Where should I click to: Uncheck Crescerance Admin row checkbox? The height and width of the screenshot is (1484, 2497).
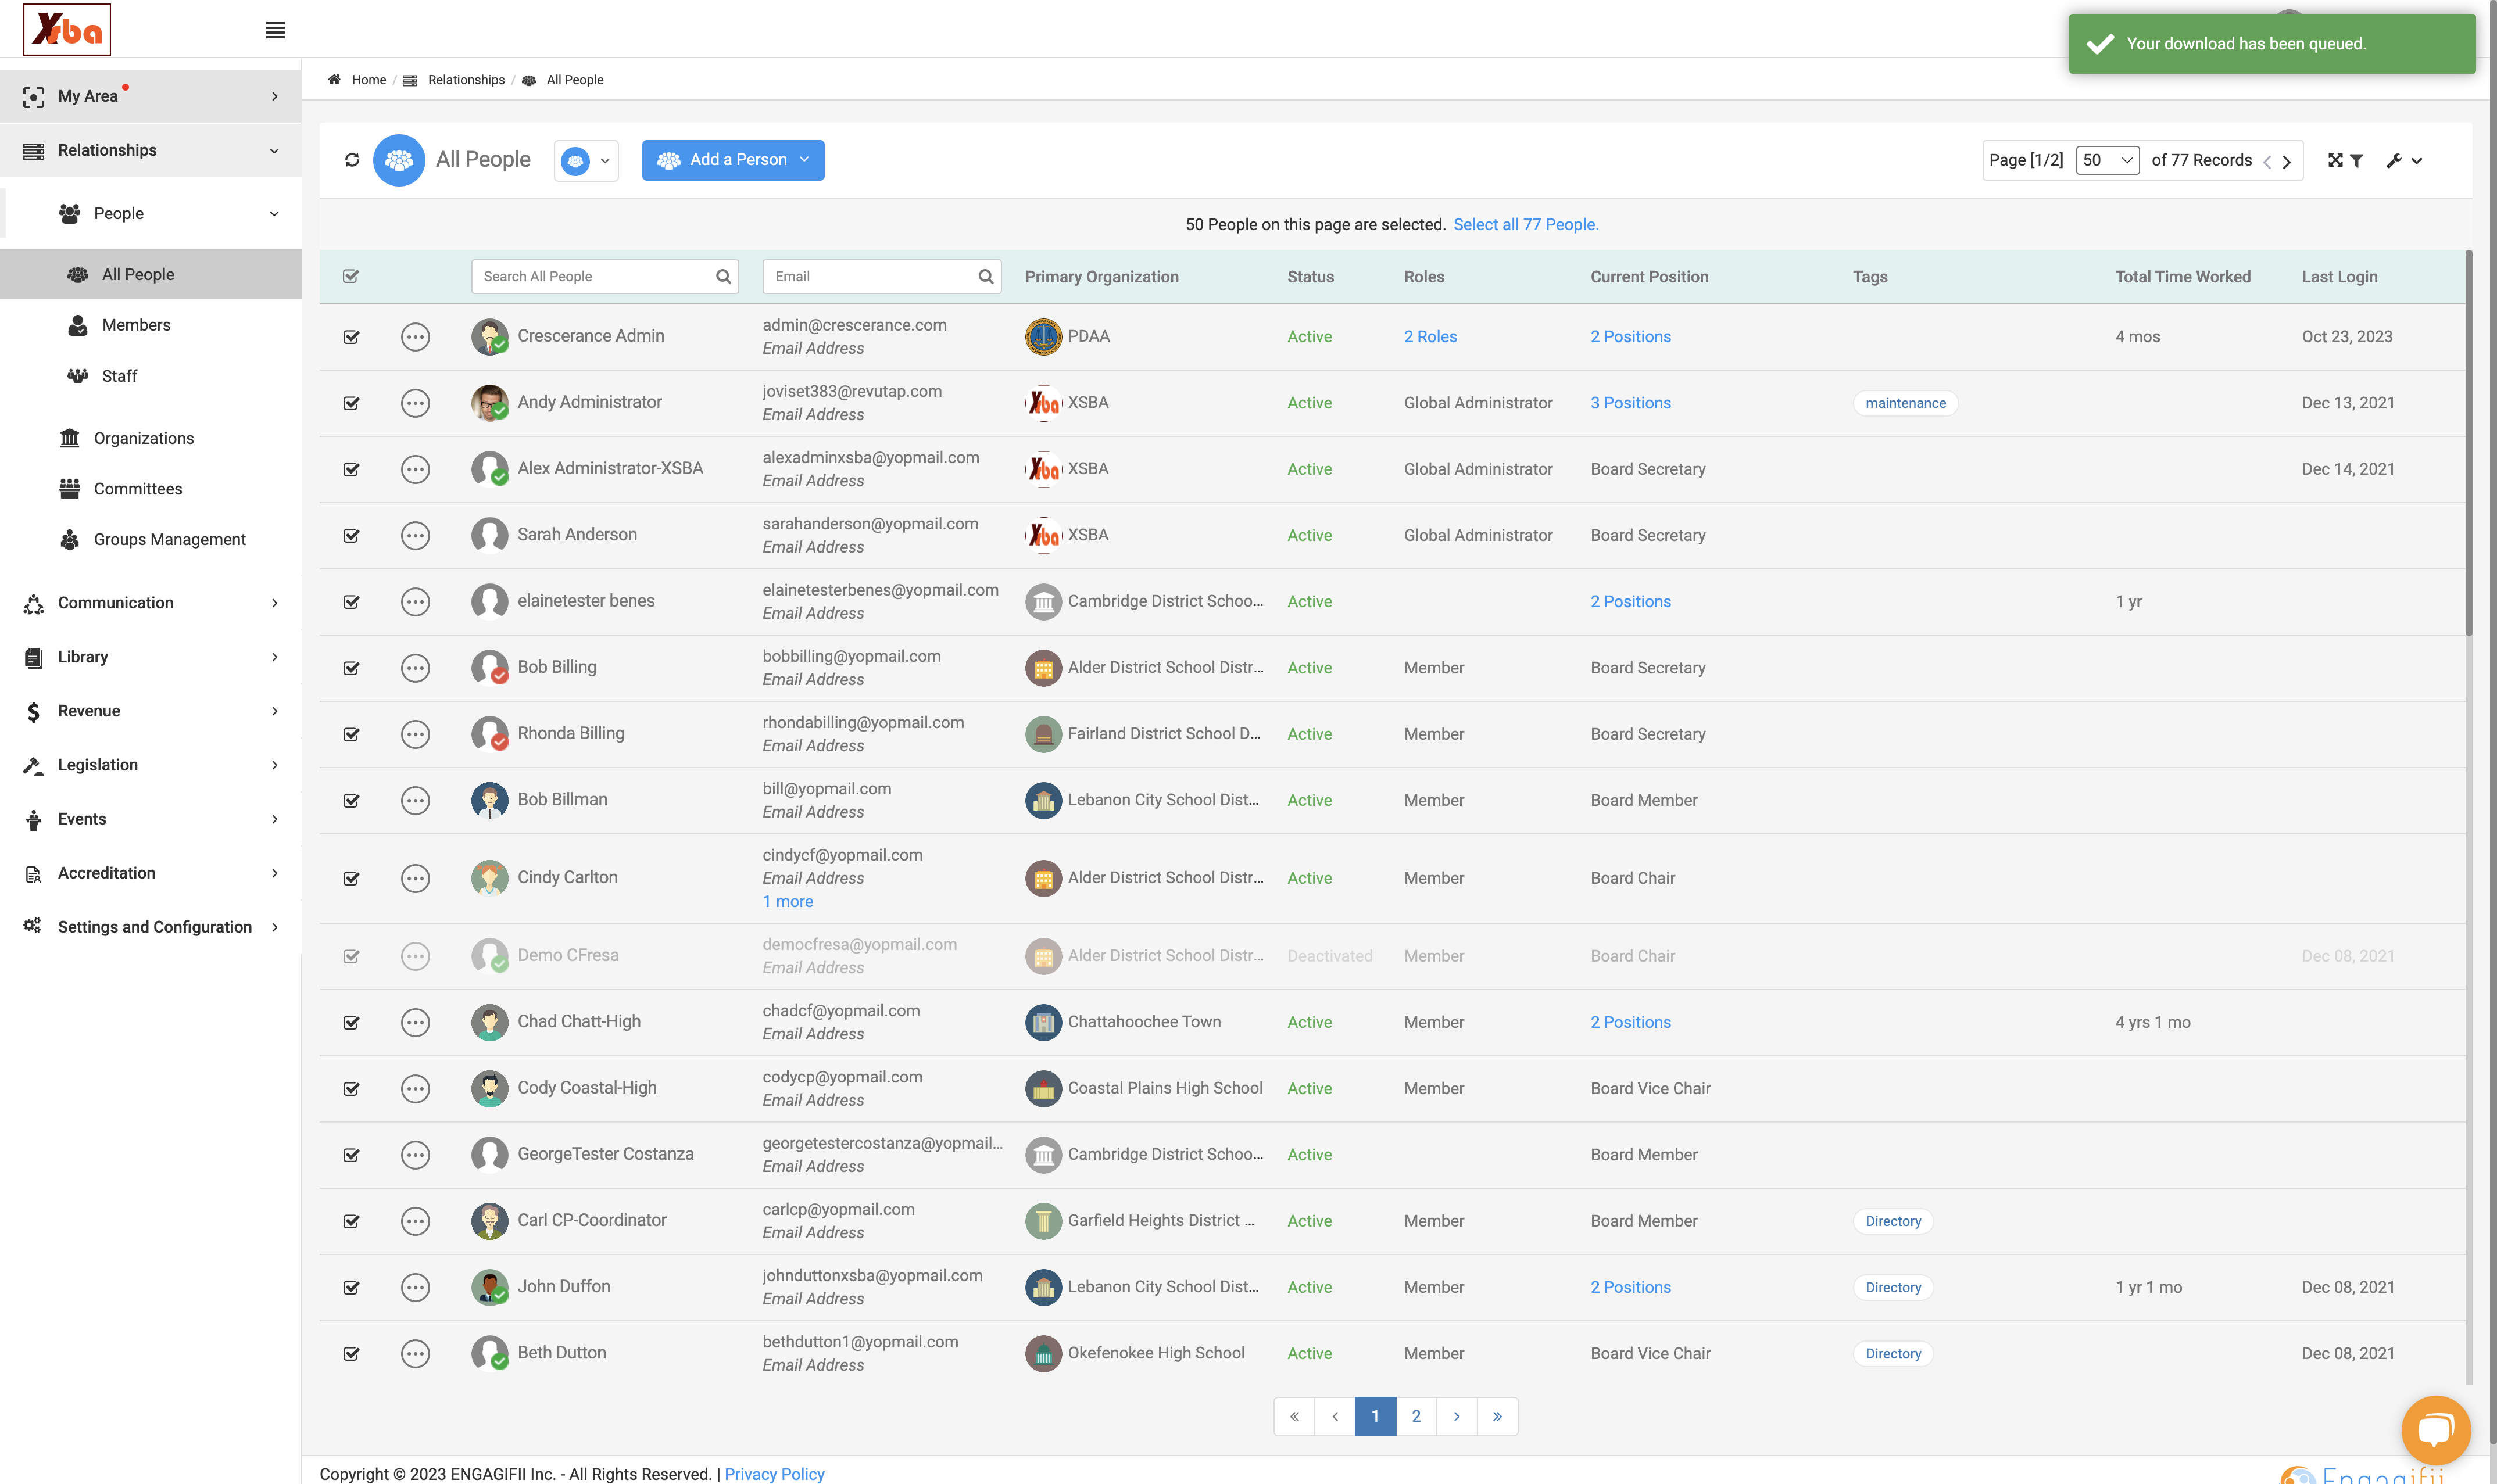pos(351,337)
